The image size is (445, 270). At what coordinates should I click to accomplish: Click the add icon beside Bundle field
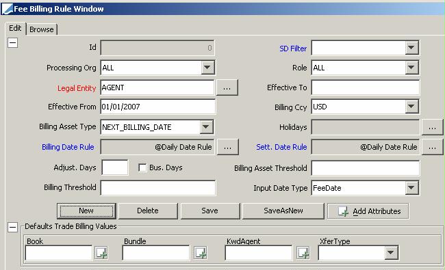(x=201, y=253)
